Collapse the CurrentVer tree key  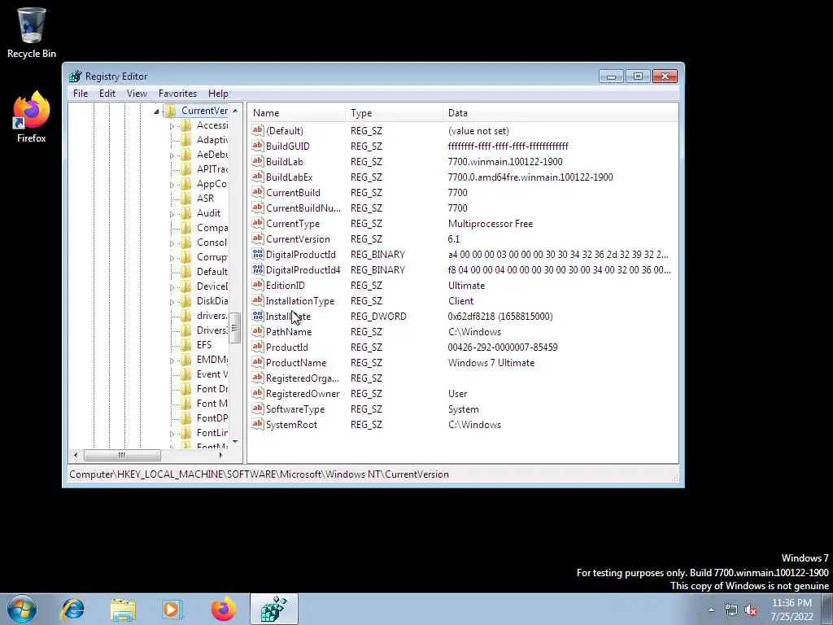(x=156, y=111)
